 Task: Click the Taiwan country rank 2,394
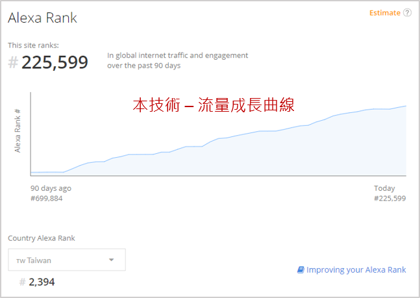pos(42,282)
